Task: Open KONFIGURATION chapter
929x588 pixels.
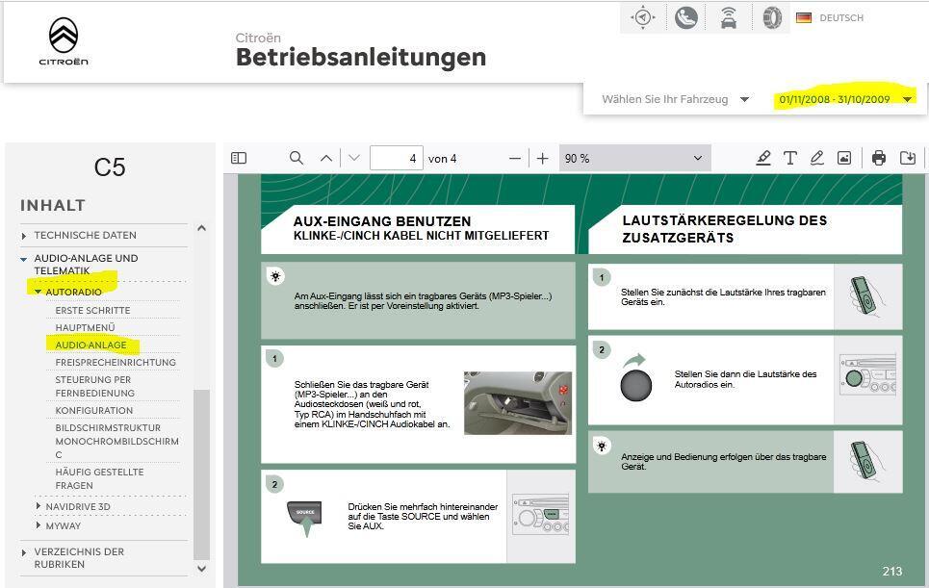Action: coord(94,410)
